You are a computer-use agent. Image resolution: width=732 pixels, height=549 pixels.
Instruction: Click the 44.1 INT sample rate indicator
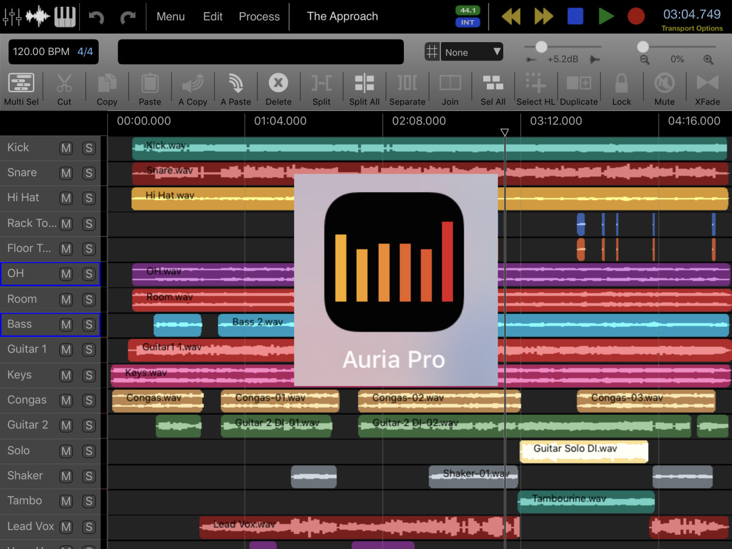click(467, 16)
